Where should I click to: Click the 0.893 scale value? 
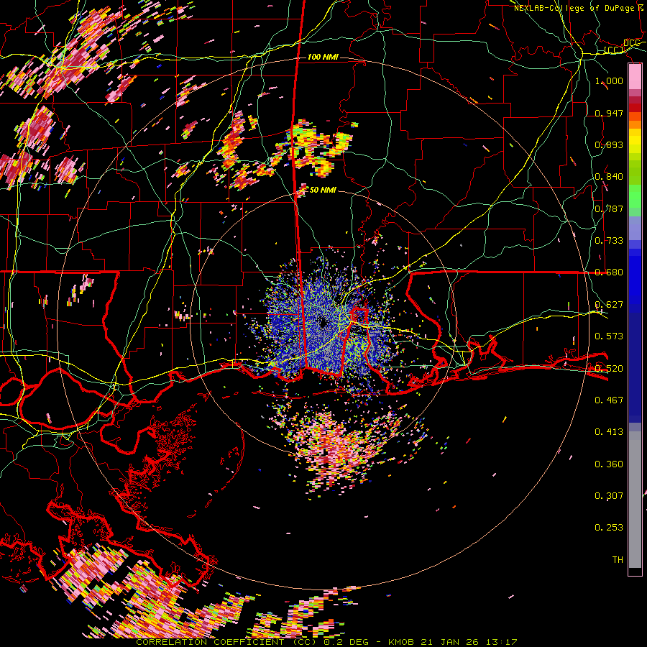(609, 144)
